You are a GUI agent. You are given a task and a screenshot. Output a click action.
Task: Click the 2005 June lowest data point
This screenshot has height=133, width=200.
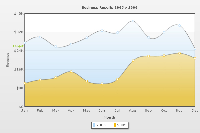(x=102, y=84)
